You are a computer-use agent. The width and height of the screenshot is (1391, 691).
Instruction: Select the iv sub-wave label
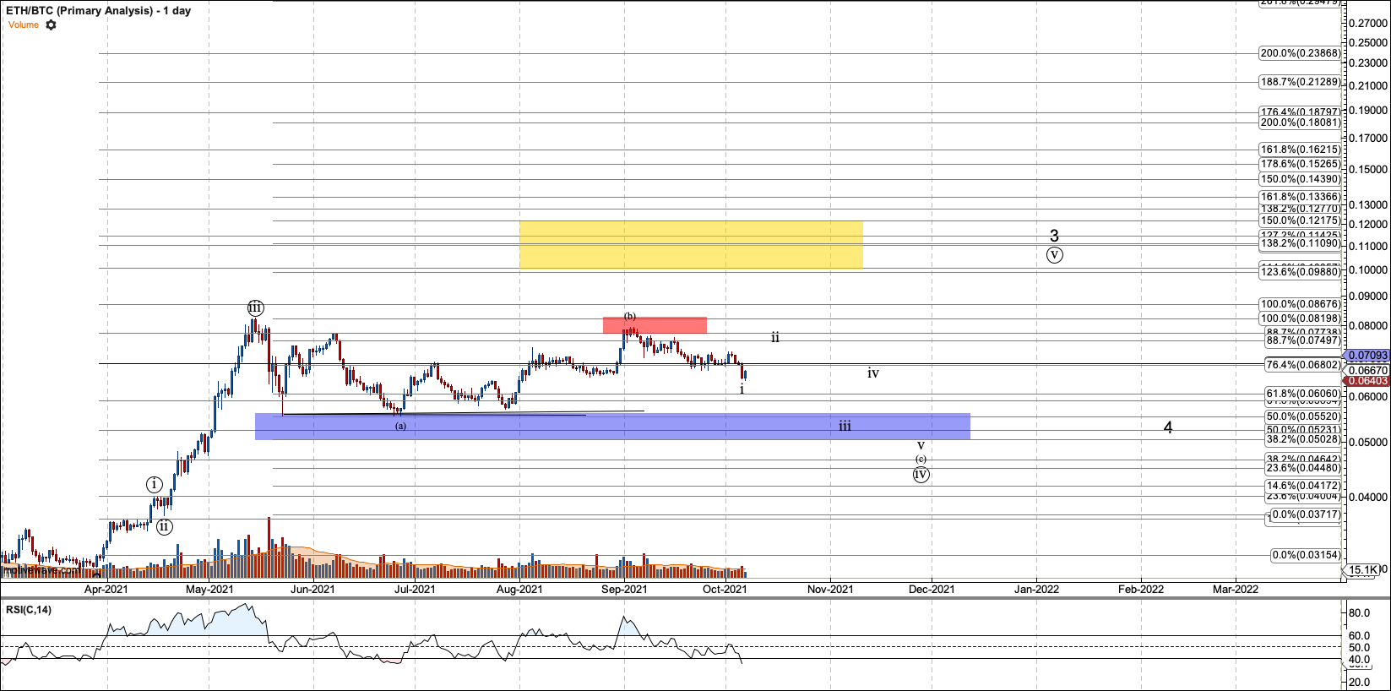click(x=873, y=373)
